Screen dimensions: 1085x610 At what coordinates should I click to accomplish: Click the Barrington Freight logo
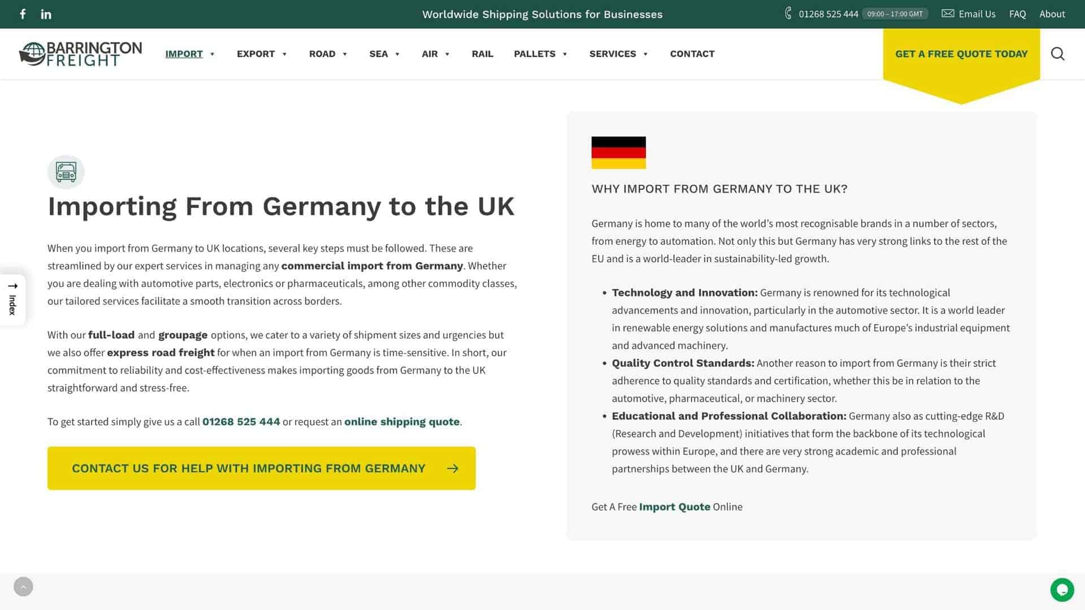pos(80,54)
